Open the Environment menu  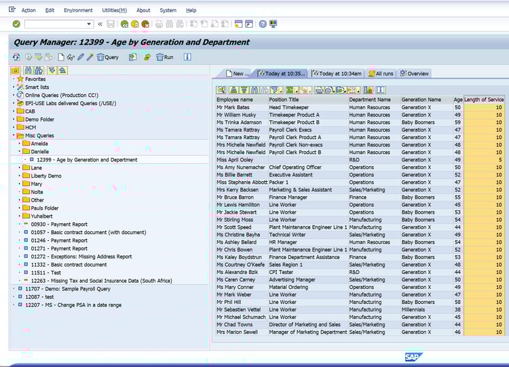(x=78, y=10)
